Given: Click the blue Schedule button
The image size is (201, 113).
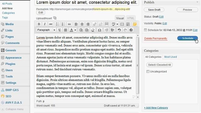Looking at the screenshot, I should pyautogui.click(x=187, y=38).
